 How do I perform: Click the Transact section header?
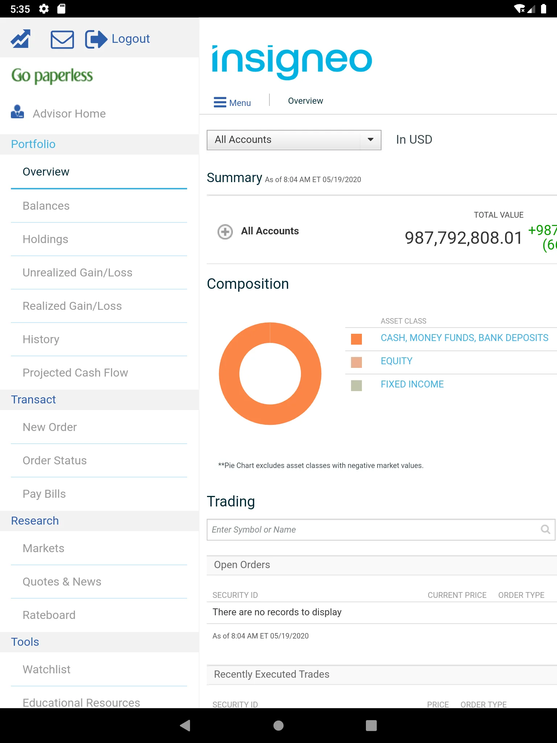coord(99,399)
